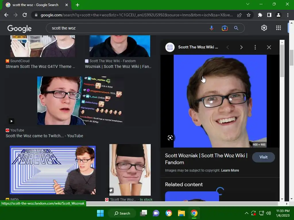The height and width of the screenshot is (220, 294).
Task: Open Chrome profile avatar menu
Action: coord(278,15)
